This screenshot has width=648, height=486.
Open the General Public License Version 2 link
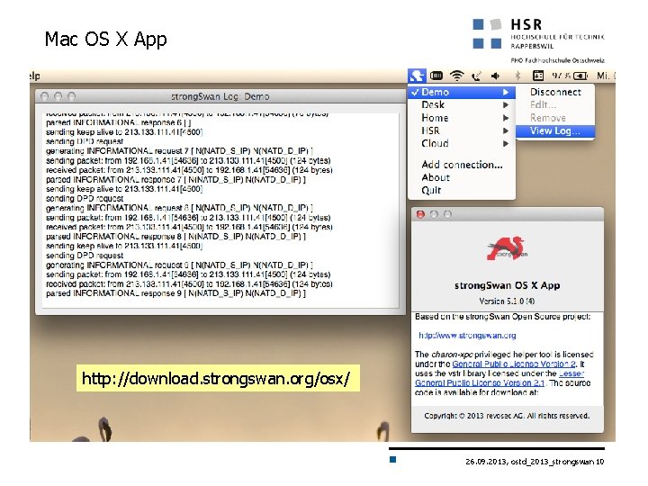[x=513, y=364]
